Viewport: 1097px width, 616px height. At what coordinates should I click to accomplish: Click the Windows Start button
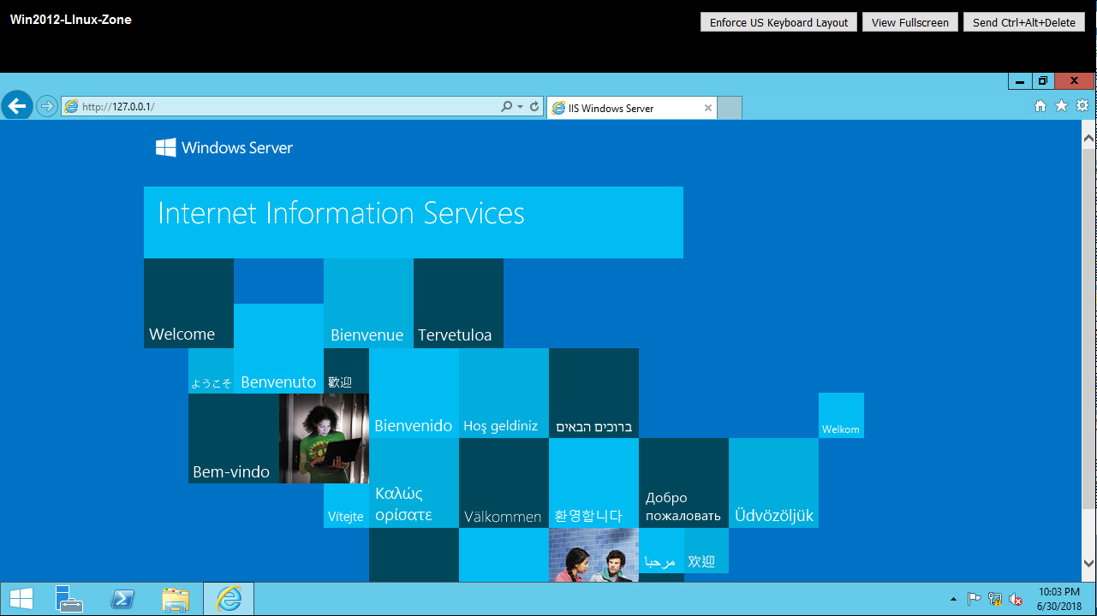pos(21,599)
